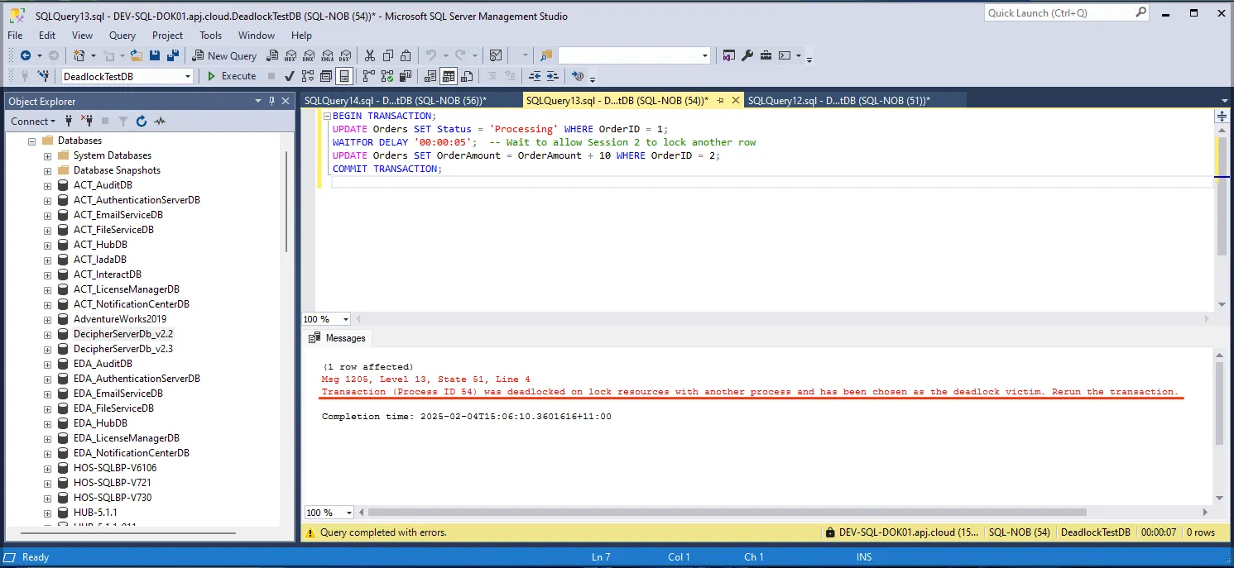
Task: Open Activity Monitor icon in Object Explorer
Action: (x=160, y=121)
